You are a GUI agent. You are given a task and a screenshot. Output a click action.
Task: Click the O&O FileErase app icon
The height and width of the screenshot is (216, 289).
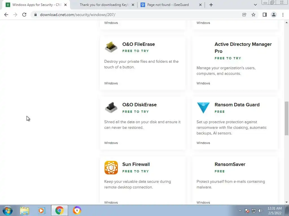click(111, 47)
